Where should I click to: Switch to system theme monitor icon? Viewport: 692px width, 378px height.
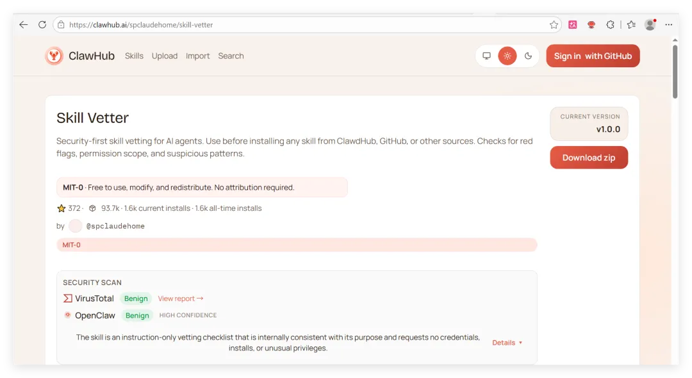[486, 56]
